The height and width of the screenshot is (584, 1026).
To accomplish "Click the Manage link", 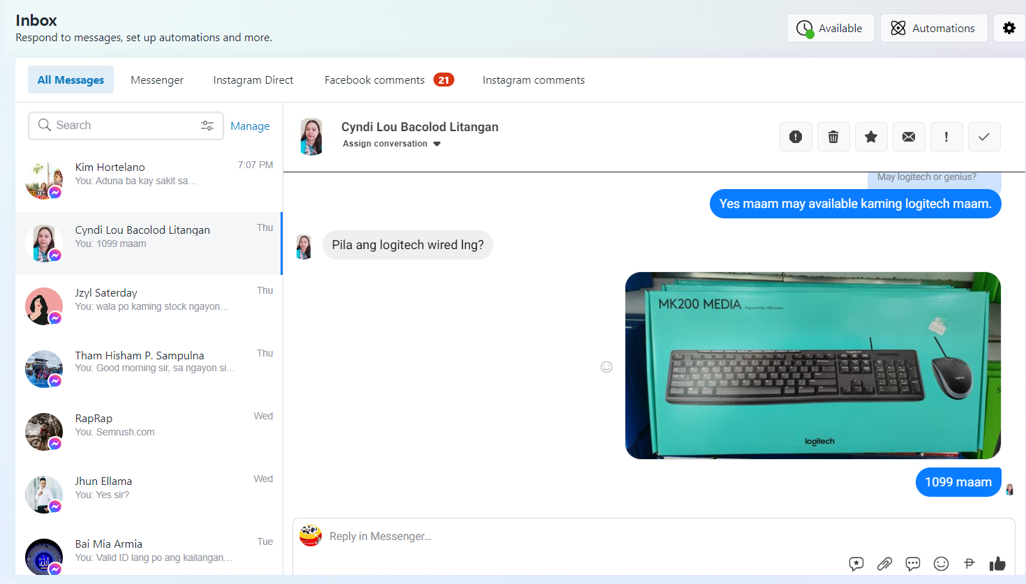I will (x=250, y=126).
